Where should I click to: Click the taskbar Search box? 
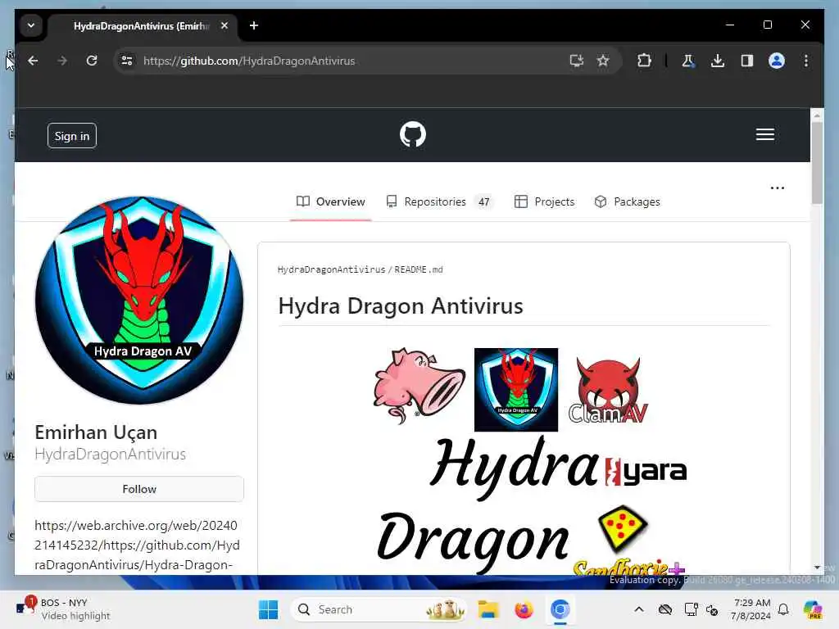click(379, 609)
